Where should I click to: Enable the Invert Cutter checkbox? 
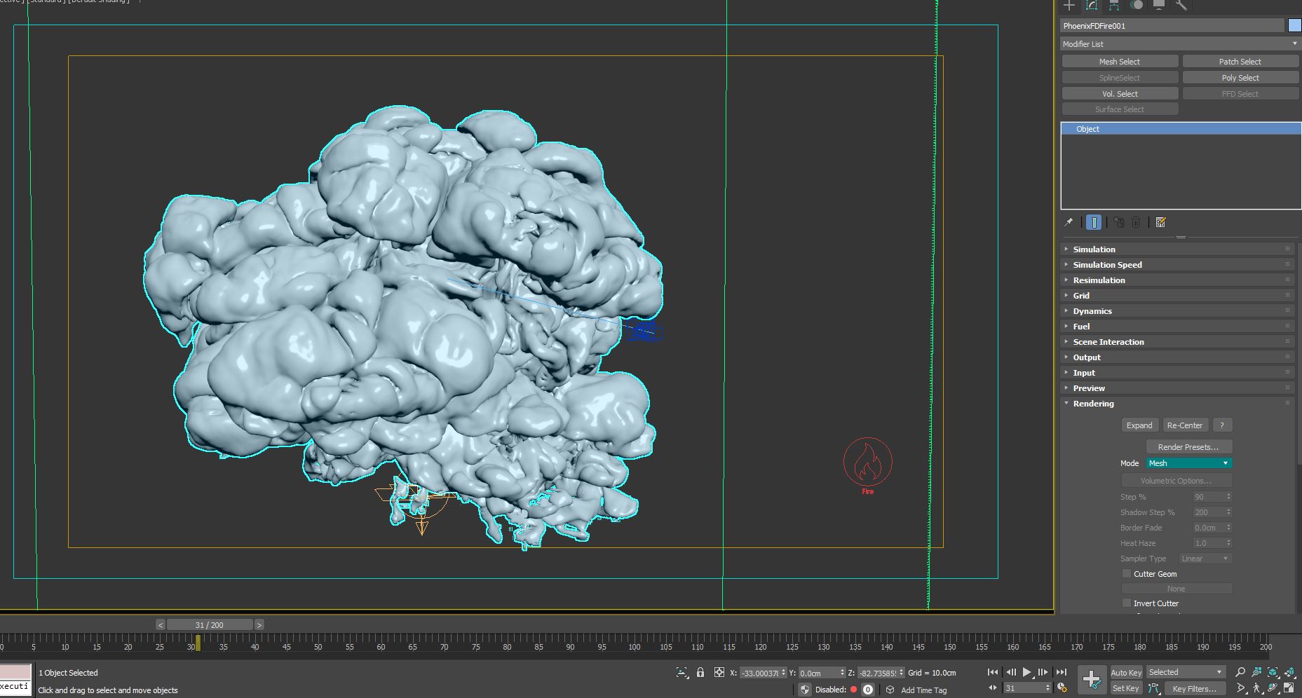1127,603
